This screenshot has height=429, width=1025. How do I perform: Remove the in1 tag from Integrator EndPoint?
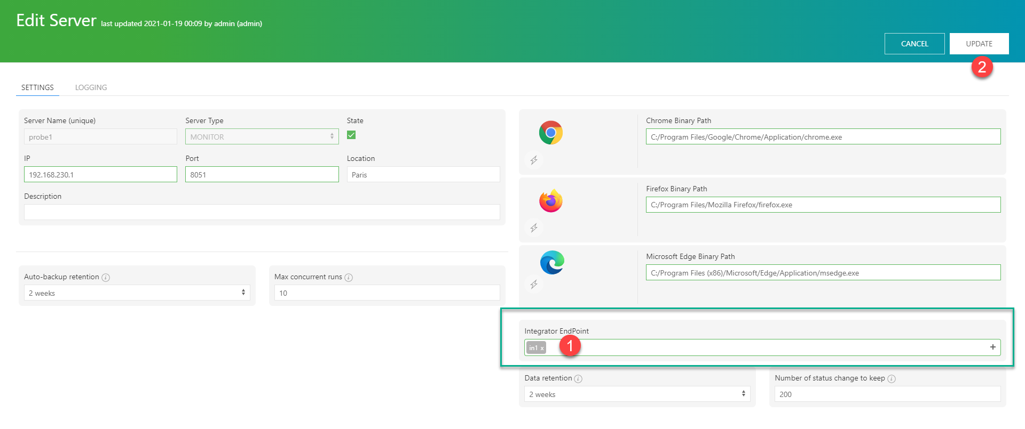click(542, 348)
